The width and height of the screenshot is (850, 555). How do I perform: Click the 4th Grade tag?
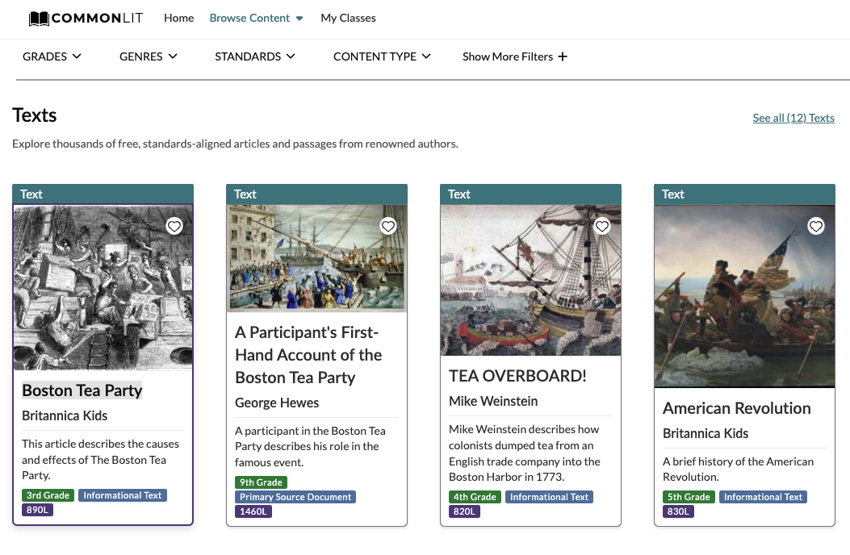(475, 497)
